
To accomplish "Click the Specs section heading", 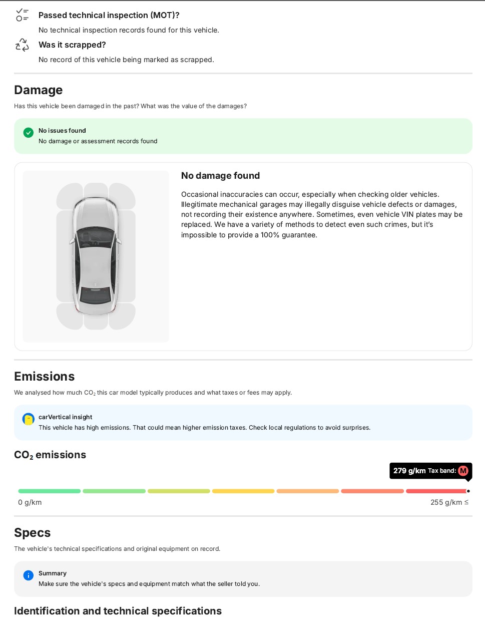I will click(33, 533).
